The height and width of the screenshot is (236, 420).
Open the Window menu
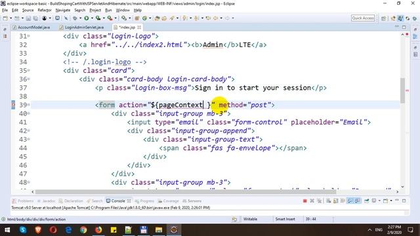[x=123, y=10]
